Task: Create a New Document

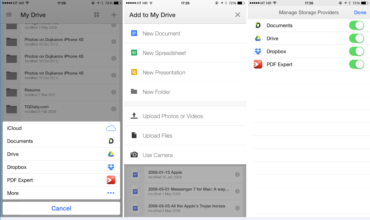Action: coord(185,33)
